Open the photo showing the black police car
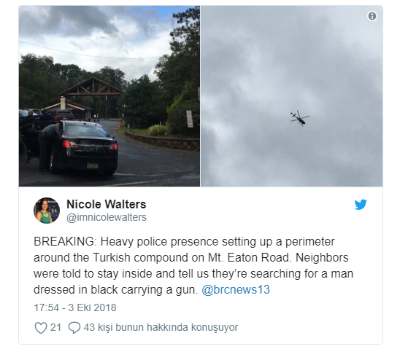 (109, 96)
